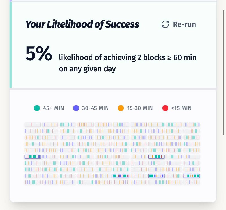The height and width of the screenshot is (210, 226).
Task: Select the green 45+ MIN legend swatch
Action: coord(37,108)
